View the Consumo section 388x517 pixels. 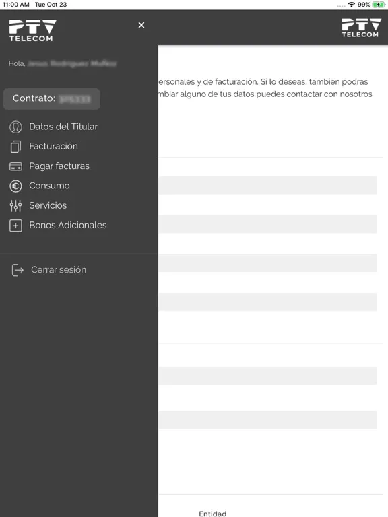(x=49, y=186)
